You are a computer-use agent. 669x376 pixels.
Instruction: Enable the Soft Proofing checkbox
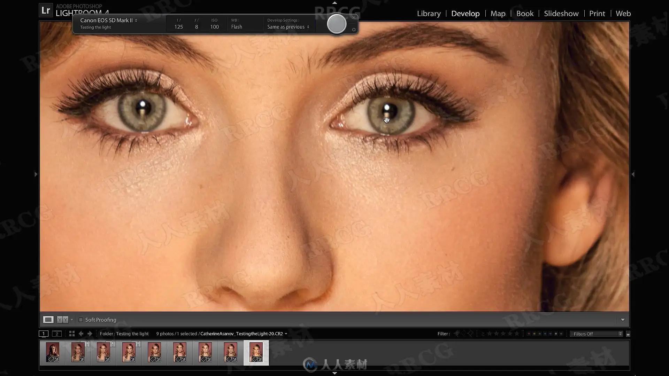[x=81, y=320]
